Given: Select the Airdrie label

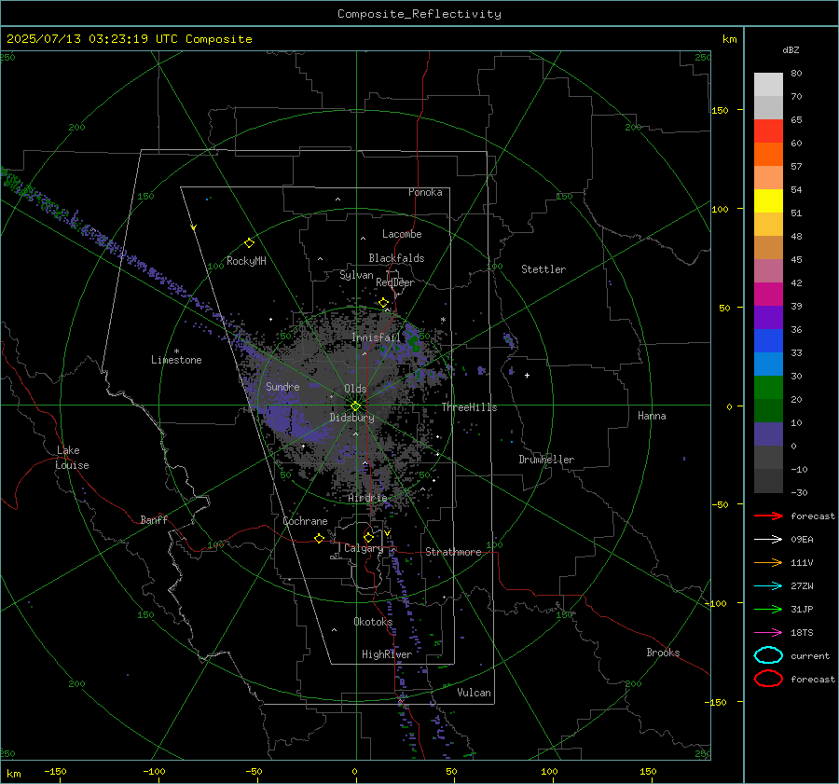Looking at the screenshot, I should click(x=367, y=498).
